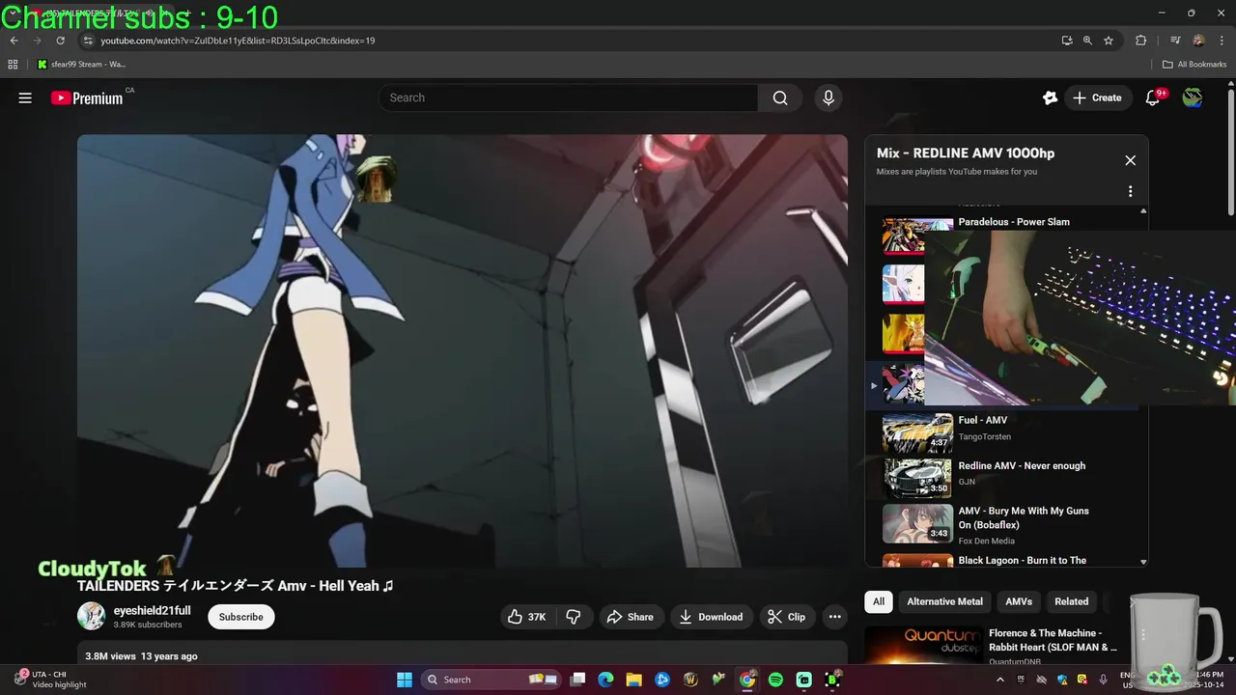Select the AMVs filter chip
Image resolution: width=1236 pixels, height=695 pixels.
1019,601
